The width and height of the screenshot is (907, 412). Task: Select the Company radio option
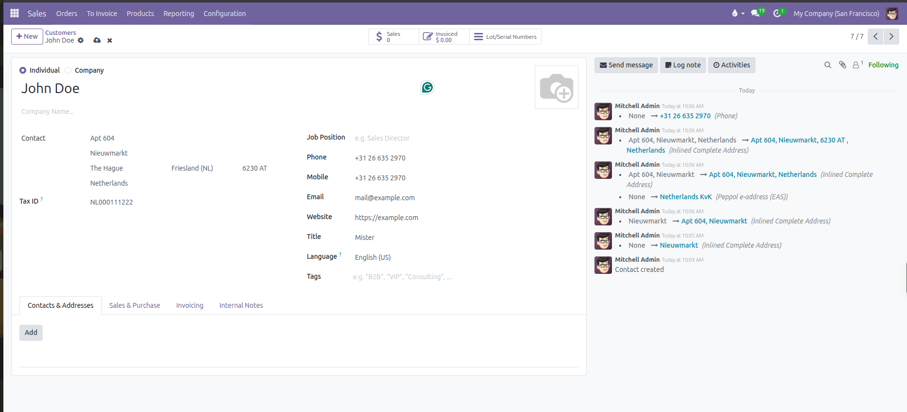pos(68,70)
